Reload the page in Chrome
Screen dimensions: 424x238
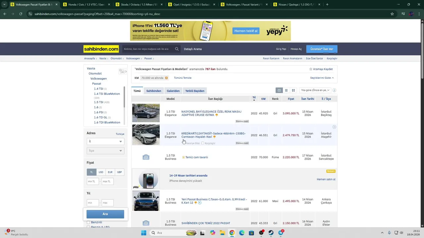click(x=21, y=14)
